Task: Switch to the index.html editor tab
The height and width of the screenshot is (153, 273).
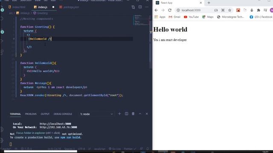Action: pos(17,7)
